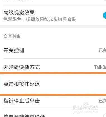Screen dimensions: 106x117
Task: Tap the 已关 status beside 指针停止后单击
Action: [102, 101]
